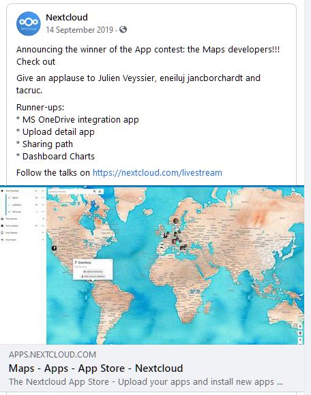Click the Gambos popup on the map

pyautogui.click(x=93, y=269)
